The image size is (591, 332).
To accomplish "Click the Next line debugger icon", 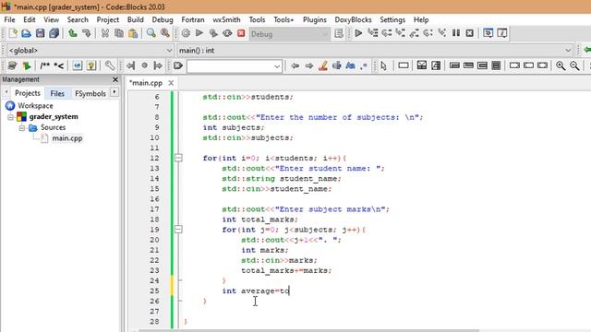I will (386, 33).
